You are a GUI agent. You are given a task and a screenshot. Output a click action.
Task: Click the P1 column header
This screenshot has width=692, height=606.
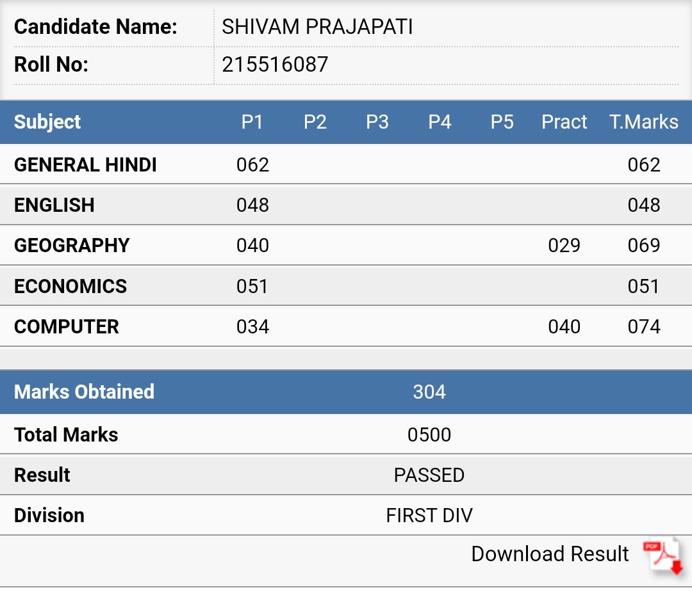(x=252, y=122)
